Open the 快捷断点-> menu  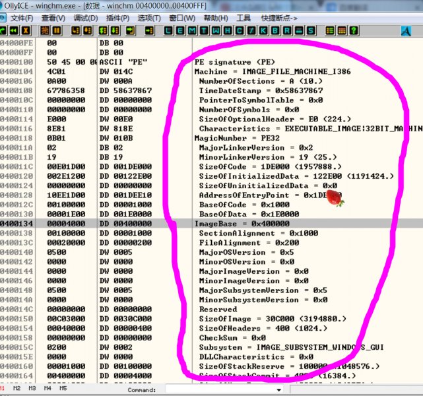[x=279, y=18]
